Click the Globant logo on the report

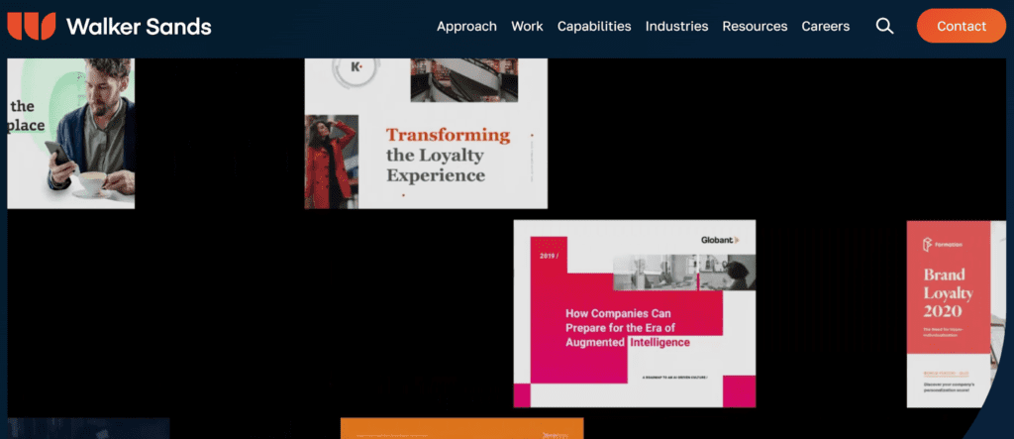[719, 240]
